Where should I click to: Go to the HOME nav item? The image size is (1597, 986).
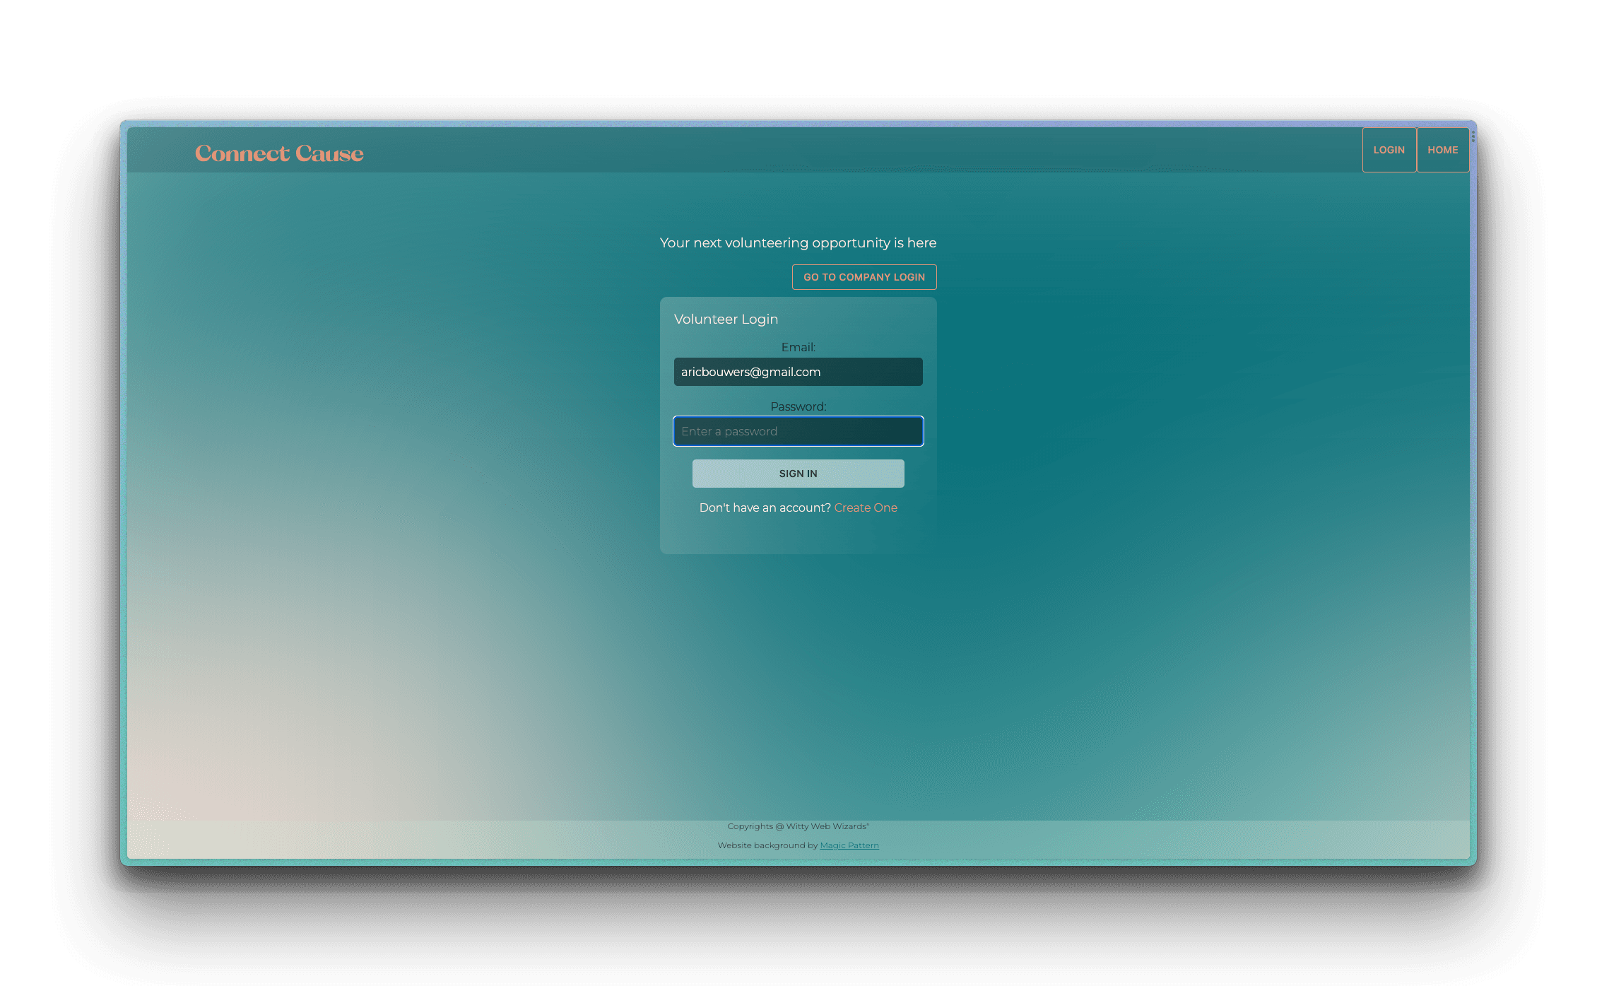click(x=1442, y=150)
